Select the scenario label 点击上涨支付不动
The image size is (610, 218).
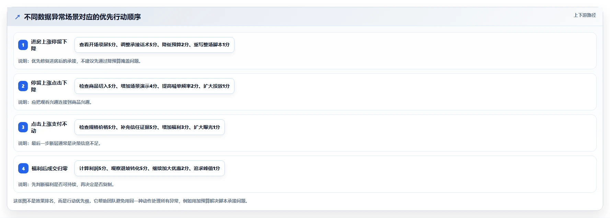point(49,127)
